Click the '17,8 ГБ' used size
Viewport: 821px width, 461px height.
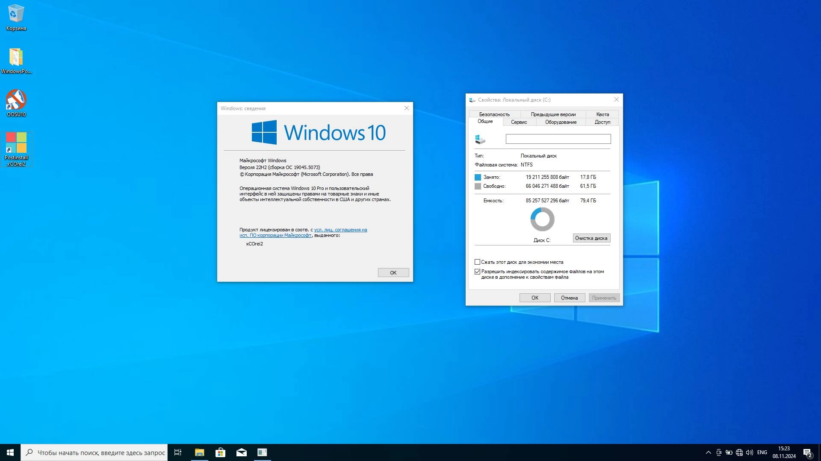(x=588, y=177)
